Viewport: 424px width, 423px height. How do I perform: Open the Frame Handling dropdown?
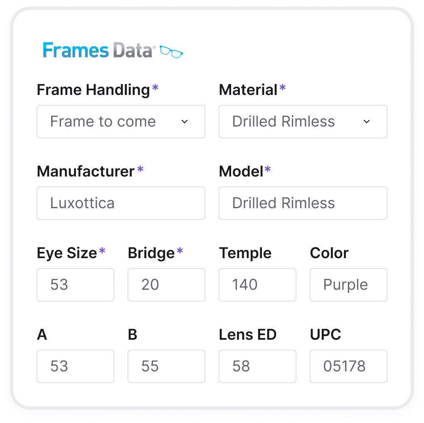coord(121,122)
